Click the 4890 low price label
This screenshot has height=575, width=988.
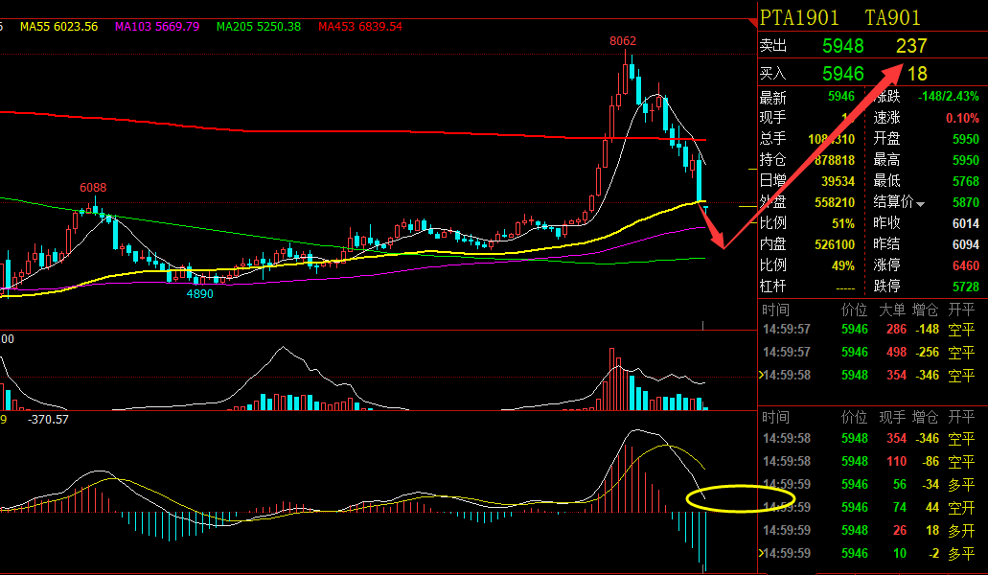[x=199, y=294]
